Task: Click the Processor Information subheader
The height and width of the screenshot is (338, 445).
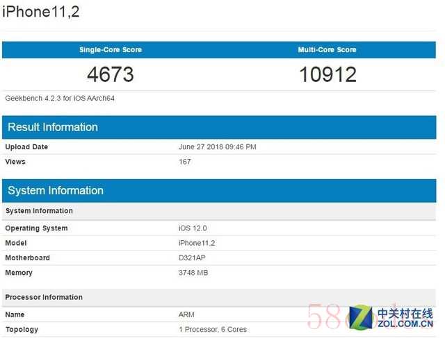Action: click(x=219, y=298)
